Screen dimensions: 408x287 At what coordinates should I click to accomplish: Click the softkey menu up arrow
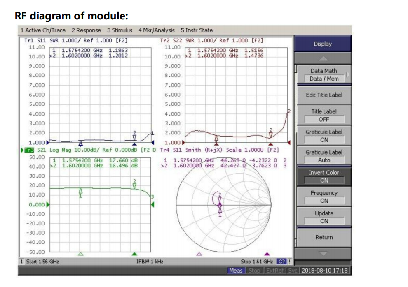pyautogui.click(x=323, y=59)
